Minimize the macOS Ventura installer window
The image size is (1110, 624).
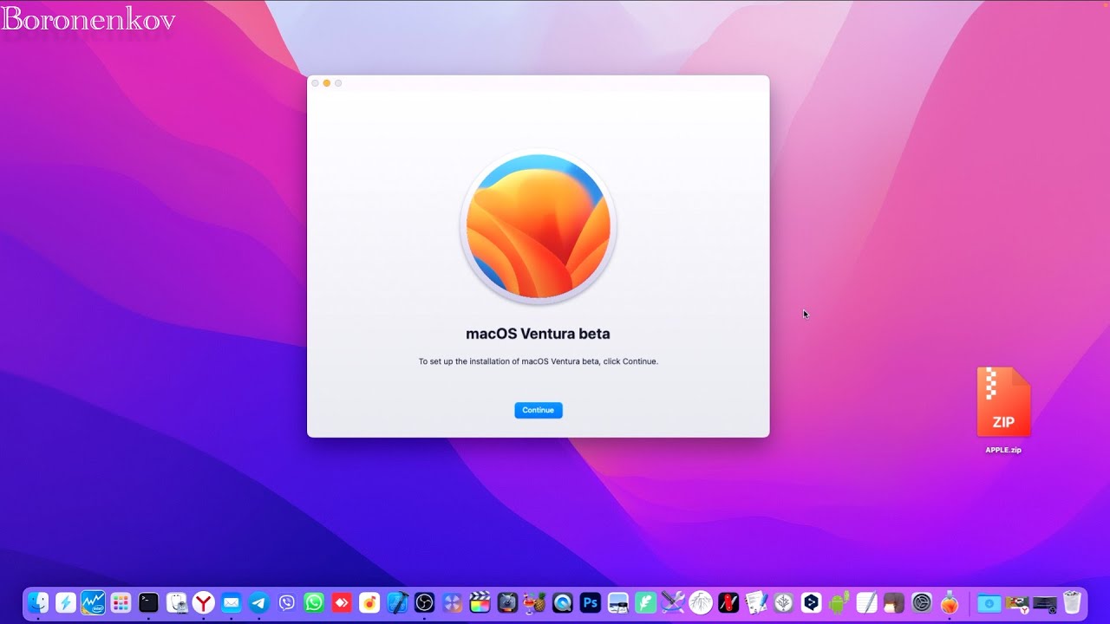[327, 83]
